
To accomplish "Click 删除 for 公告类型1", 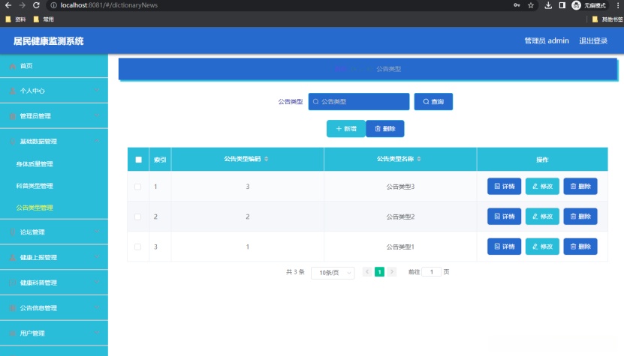I will coord(580,247).
